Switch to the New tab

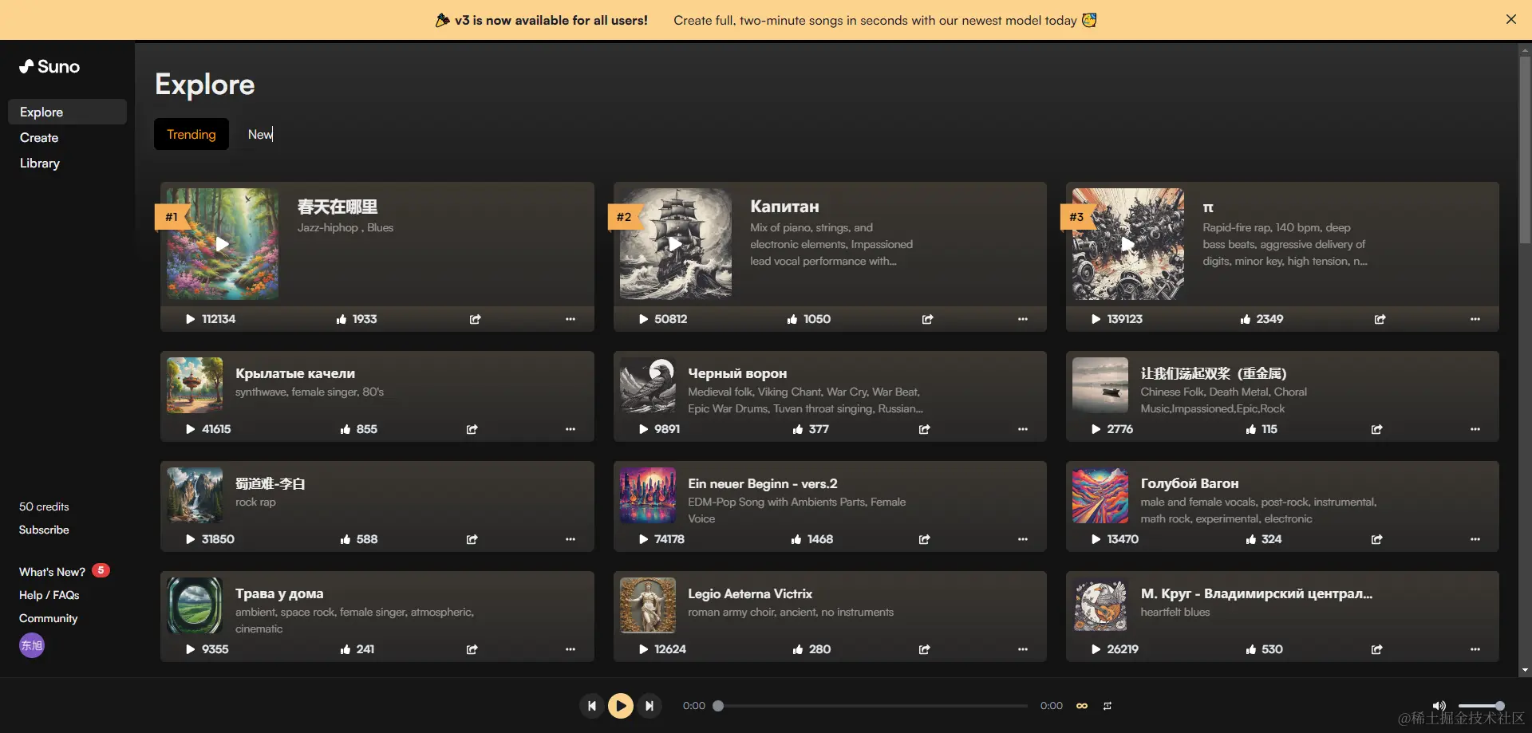pos(260,134)
